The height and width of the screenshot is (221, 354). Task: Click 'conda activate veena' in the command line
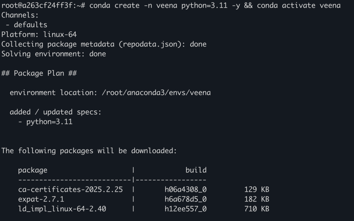[x=299, y=6]
